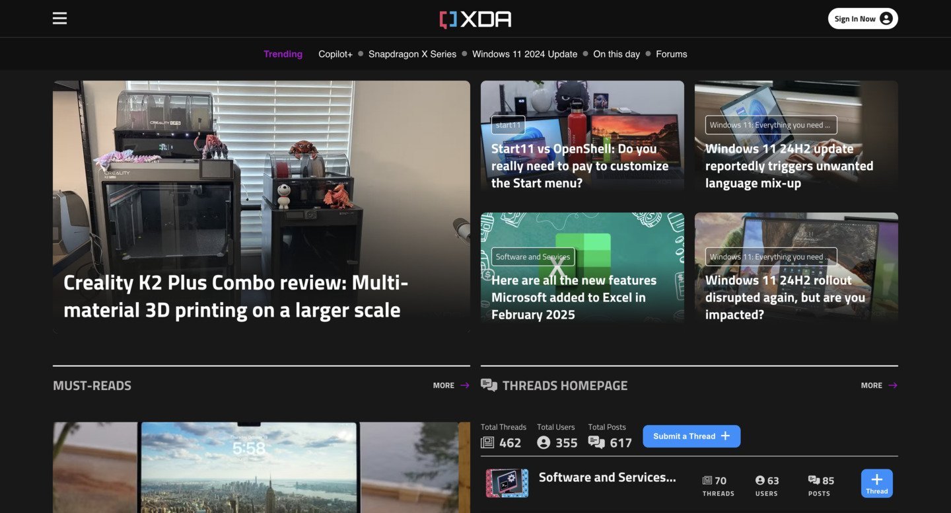Screen dimensions: 951x513
Task: Open the Excel February 2025 features article
Action: (x=574, y=297)
